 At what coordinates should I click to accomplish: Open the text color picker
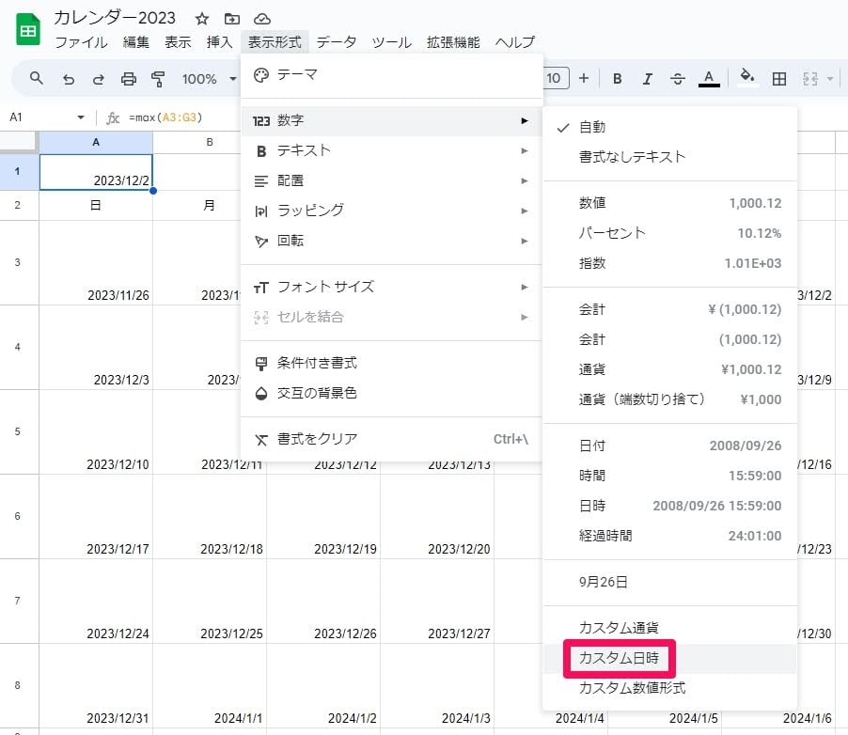tap(709, 79)
